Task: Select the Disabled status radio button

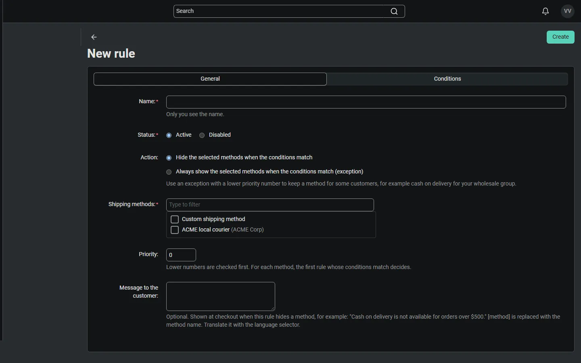Action: point(202,135)
